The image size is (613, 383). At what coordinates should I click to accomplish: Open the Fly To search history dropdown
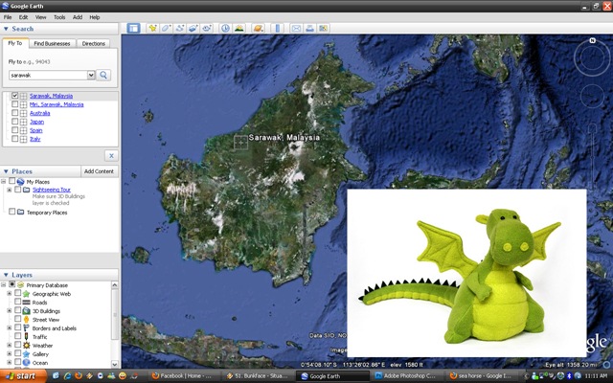91,75
